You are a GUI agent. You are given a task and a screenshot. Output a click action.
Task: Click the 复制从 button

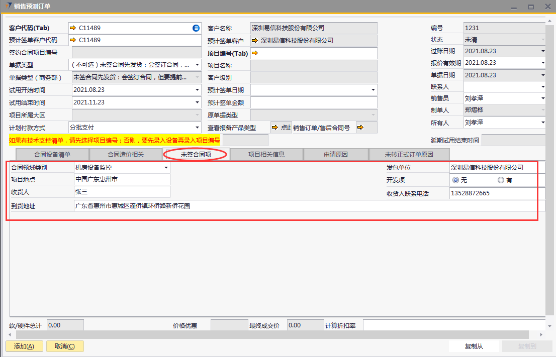[474, 346]
